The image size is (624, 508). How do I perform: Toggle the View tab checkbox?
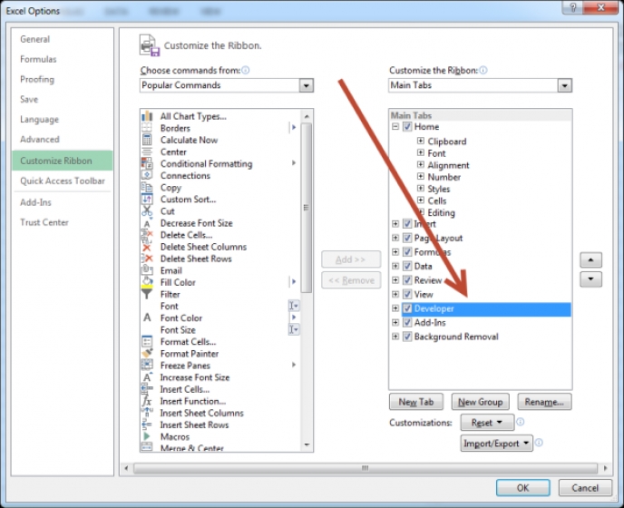(x=407, y=294)
